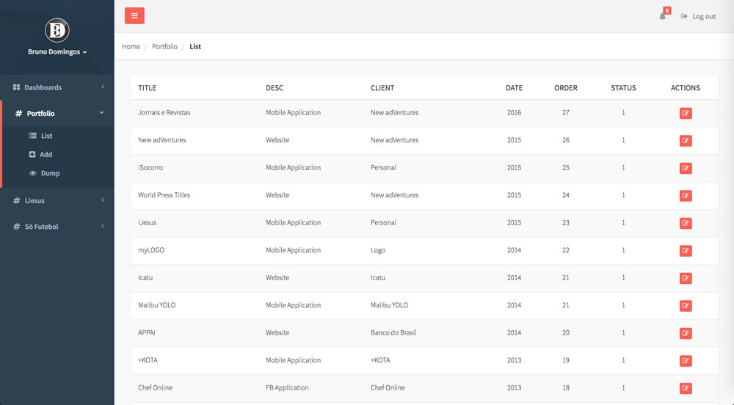Click the log out arrow icon

coord(684,16)
